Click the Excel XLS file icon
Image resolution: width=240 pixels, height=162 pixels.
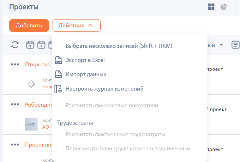click(58, 60)
